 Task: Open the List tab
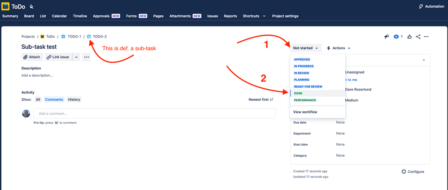[43, 16]
